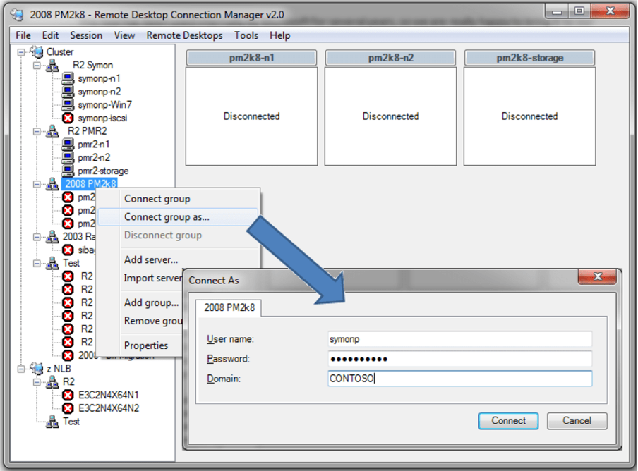Image resolution: width=638 pixels, height=471 pixels.
Task: Click the R2 group icon under z NLB
Action: coord(52,383)
